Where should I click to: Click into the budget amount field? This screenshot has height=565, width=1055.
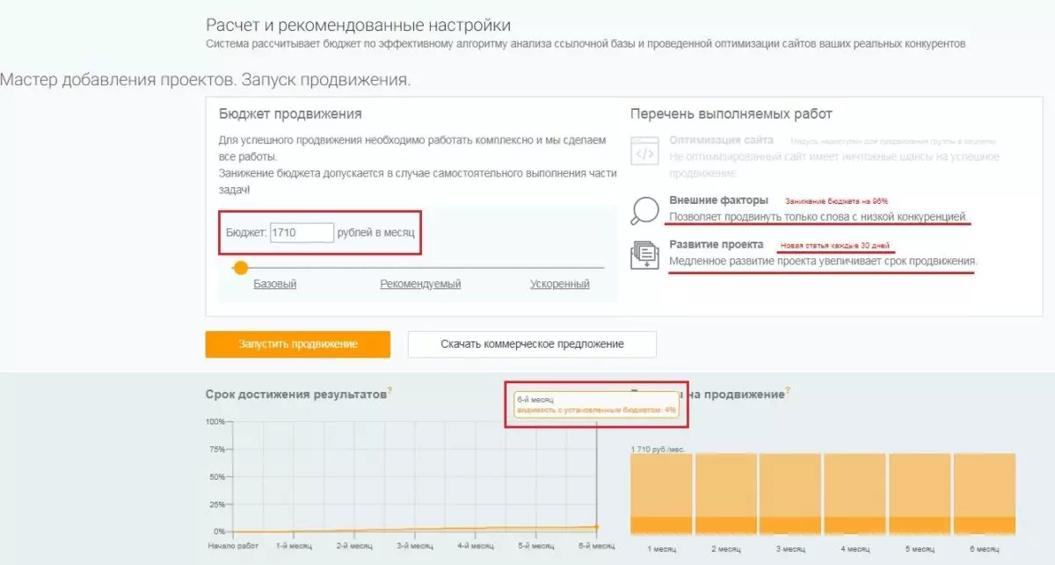pos(302,233)
